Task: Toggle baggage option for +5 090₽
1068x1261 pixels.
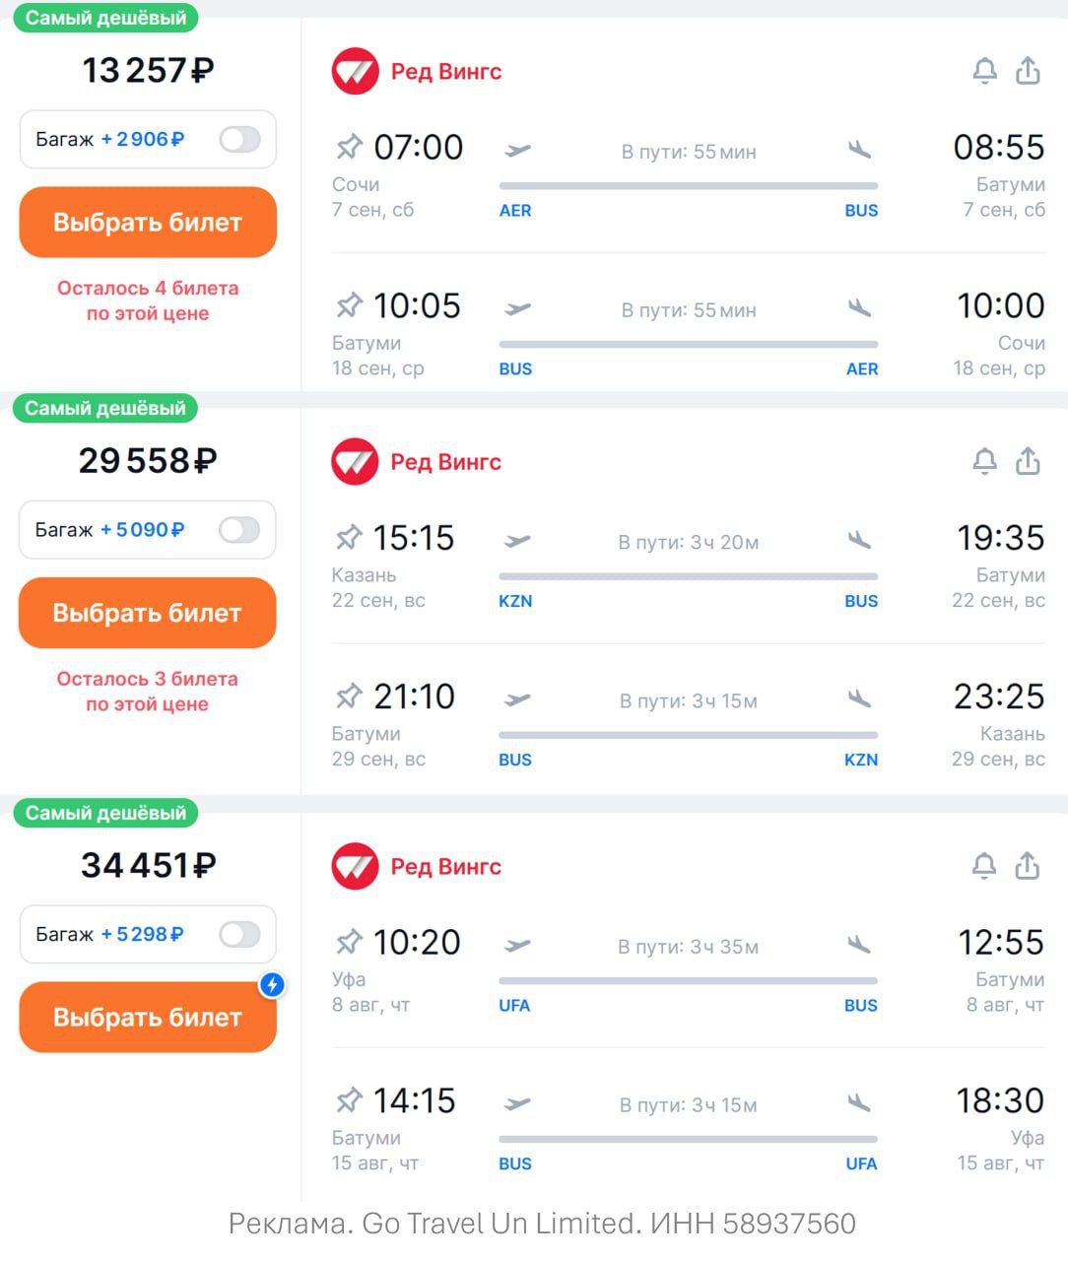Action: click(239, 530)
